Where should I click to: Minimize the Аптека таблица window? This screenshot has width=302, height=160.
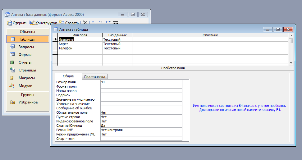point(268,30)
